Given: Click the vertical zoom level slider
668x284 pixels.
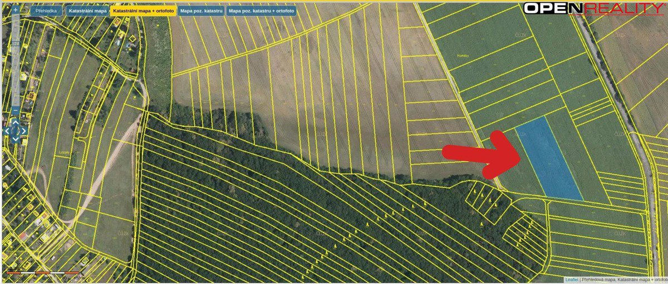Looking at the screenshot, I should click(16, 60).
